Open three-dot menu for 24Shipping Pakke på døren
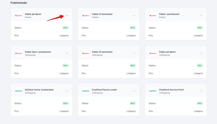The image size is (217, 124). coord(201,53)
